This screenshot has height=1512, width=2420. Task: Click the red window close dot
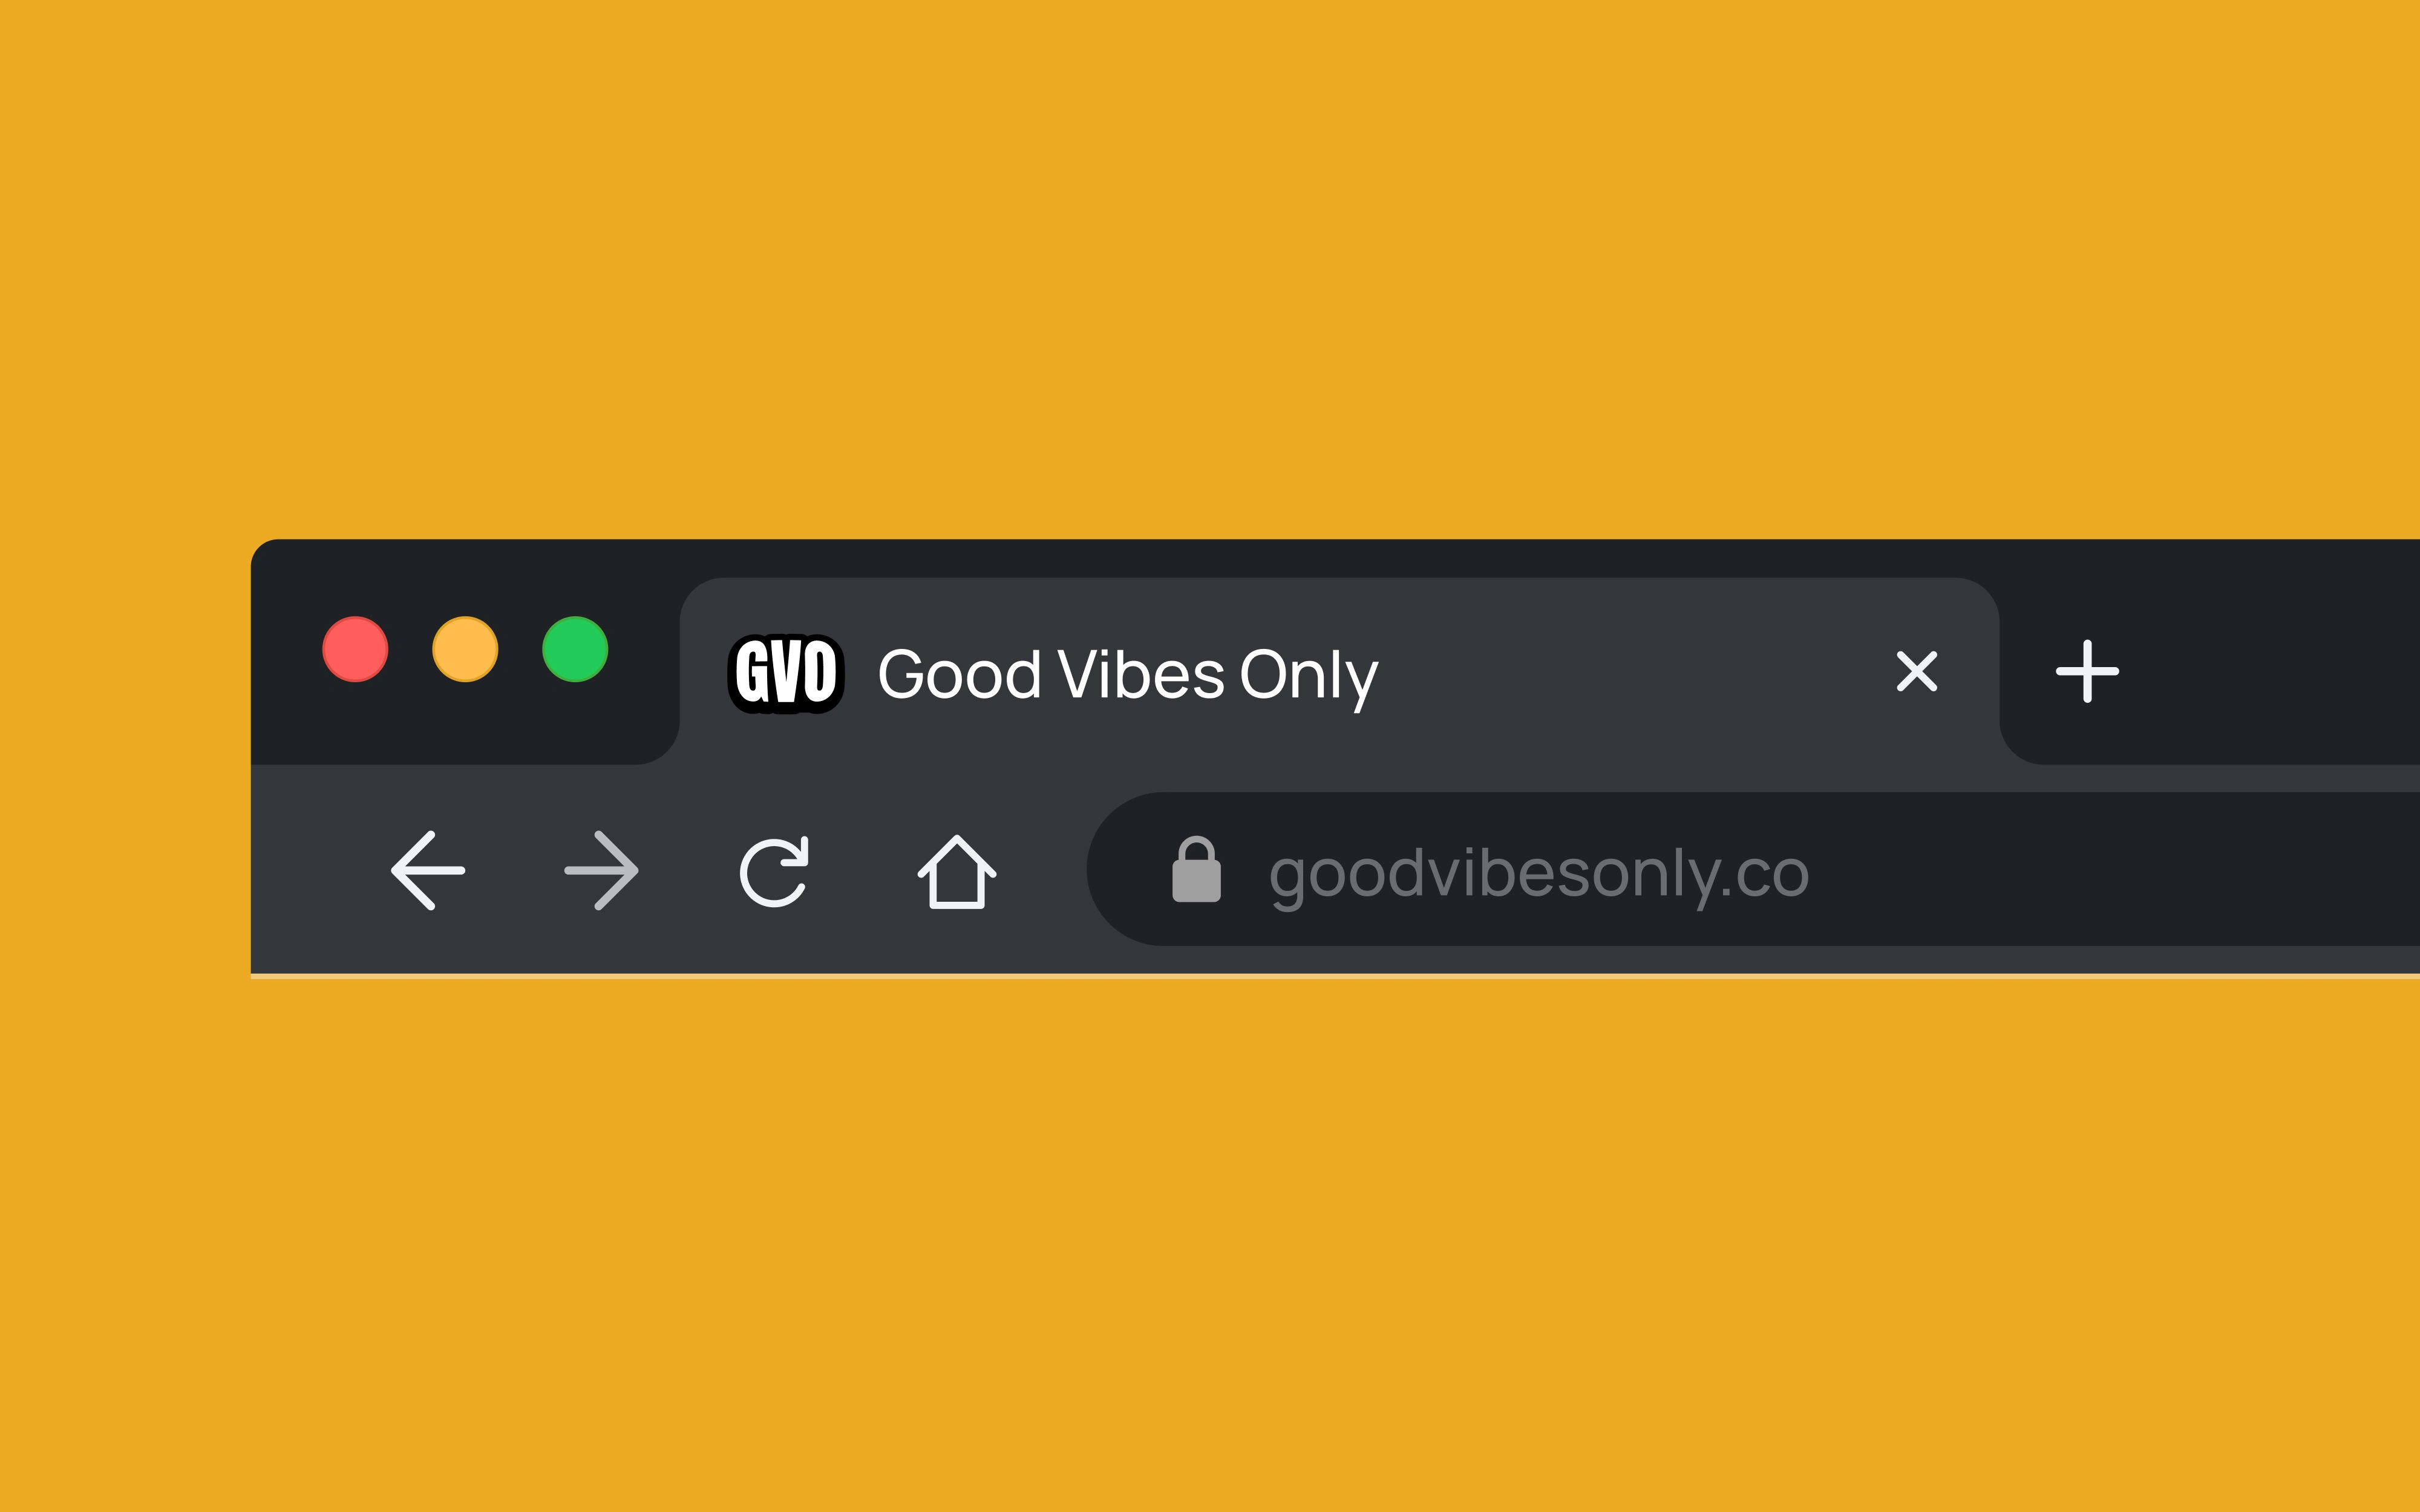(355, 649)
